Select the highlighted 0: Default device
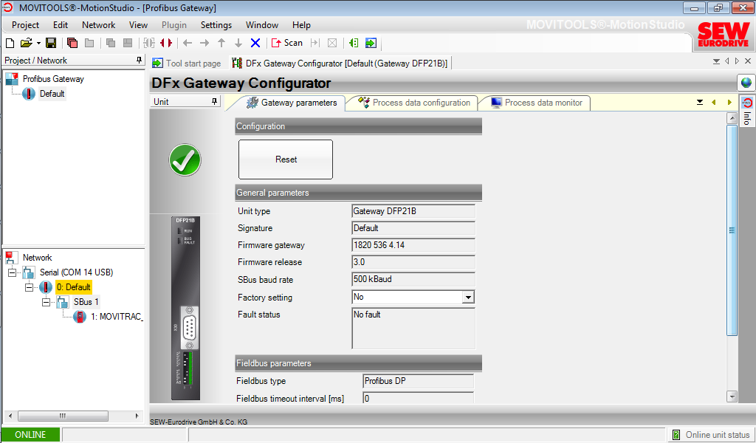The image size is (756, 443). pyautogui.click(x=73, y=287)
